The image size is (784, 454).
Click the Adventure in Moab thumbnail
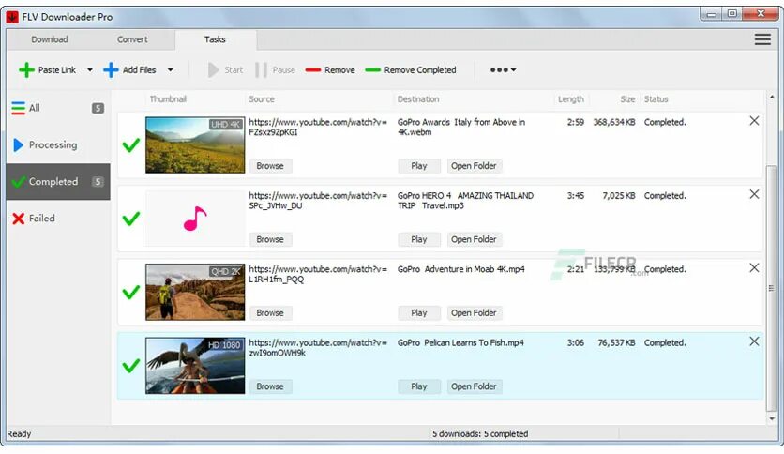point(195,292)
